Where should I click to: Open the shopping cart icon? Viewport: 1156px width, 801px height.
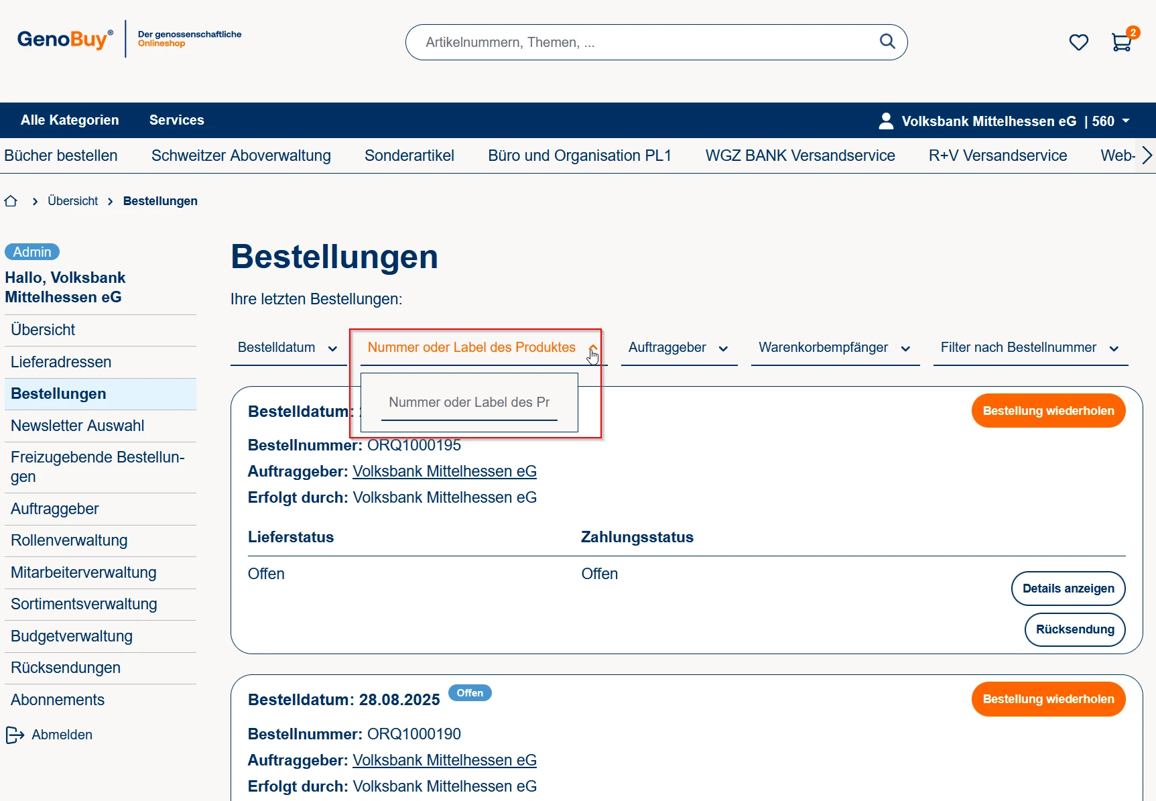[1121, 42]
